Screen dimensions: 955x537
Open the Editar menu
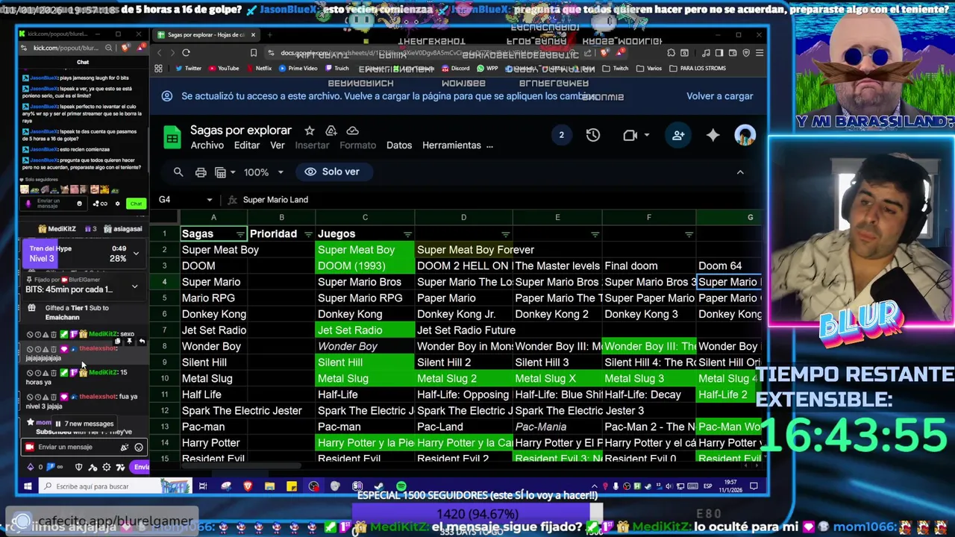(247, 145)
